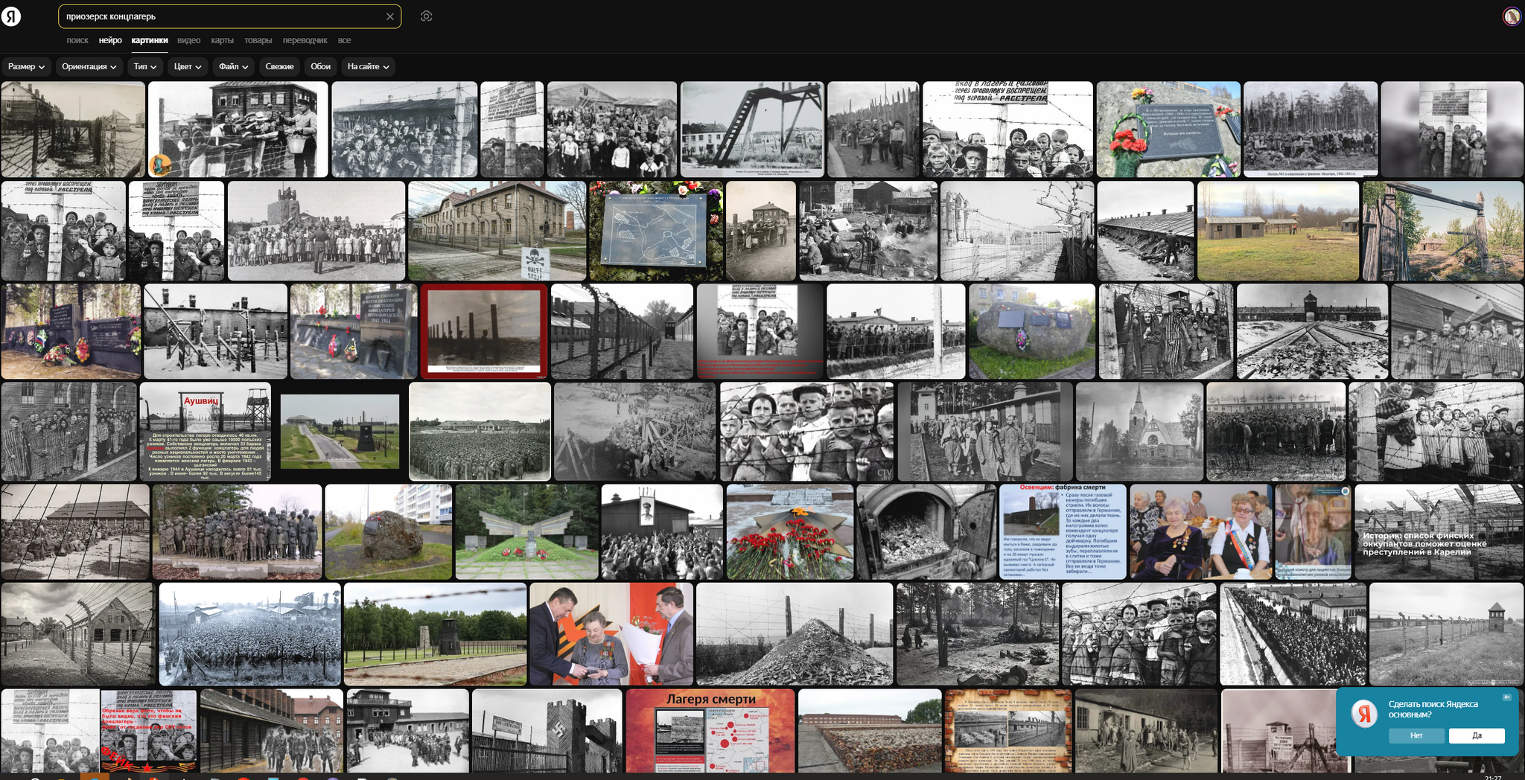Open the thumbnail of men giving flowers to veteran
Viewport: 1525px width, 780px height.
click(x=611, y=634)
